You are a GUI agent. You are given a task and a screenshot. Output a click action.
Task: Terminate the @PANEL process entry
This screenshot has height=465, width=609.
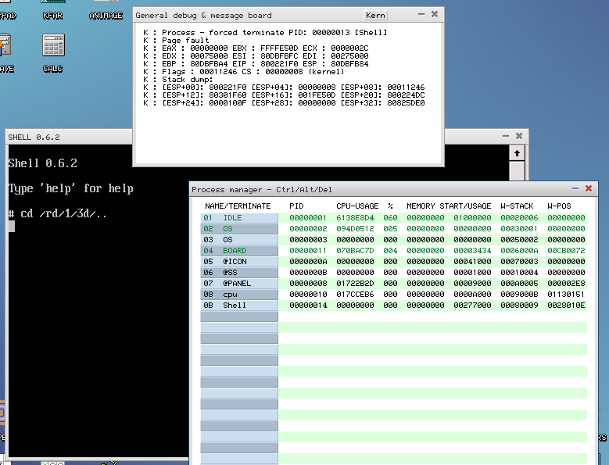tap(238, 283)
